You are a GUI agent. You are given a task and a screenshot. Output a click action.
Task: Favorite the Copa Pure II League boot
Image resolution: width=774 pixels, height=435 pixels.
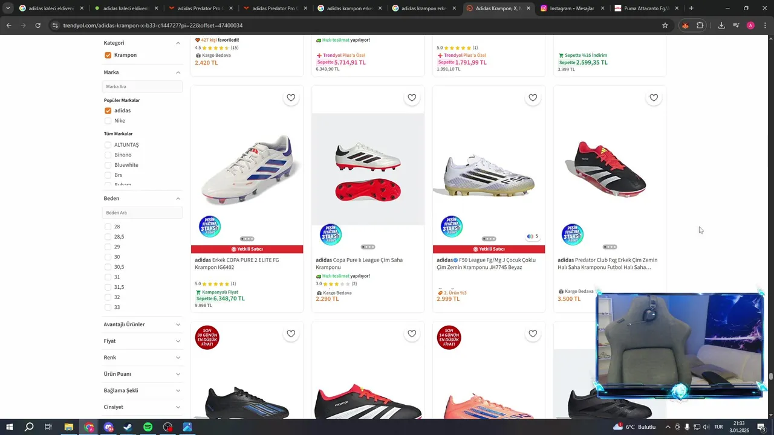[412, 98]
